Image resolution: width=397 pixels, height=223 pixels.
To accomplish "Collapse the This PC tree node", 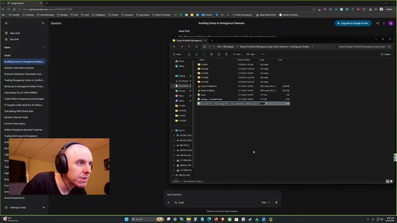I will [x=173, y=130].
